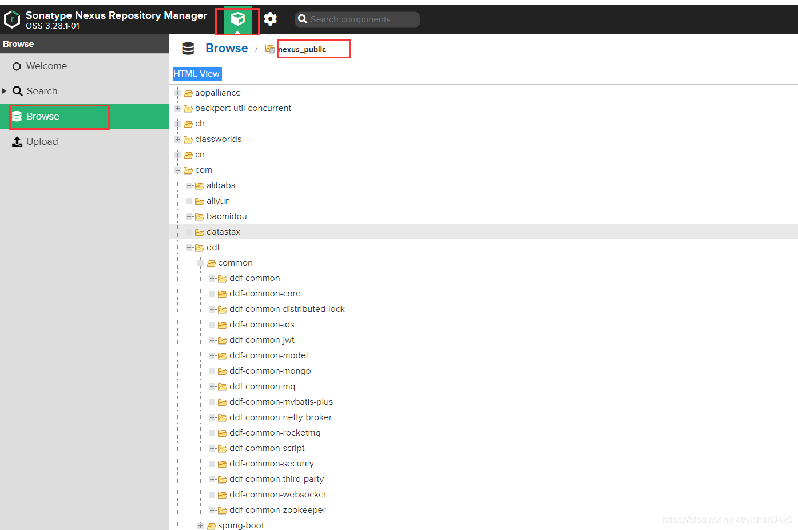Select the datastax tree row
This screenshot has height=530, width=798.
click(483, 232)
